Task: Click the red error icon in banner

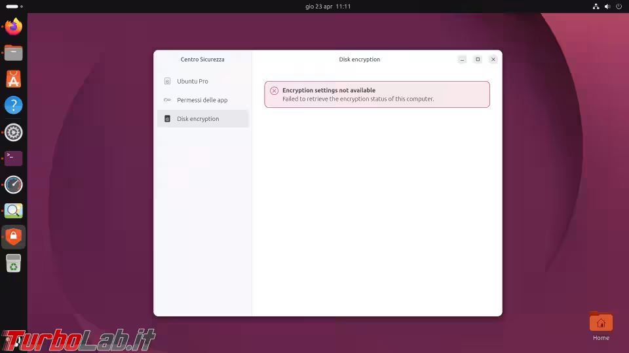Action: [274, 91]
